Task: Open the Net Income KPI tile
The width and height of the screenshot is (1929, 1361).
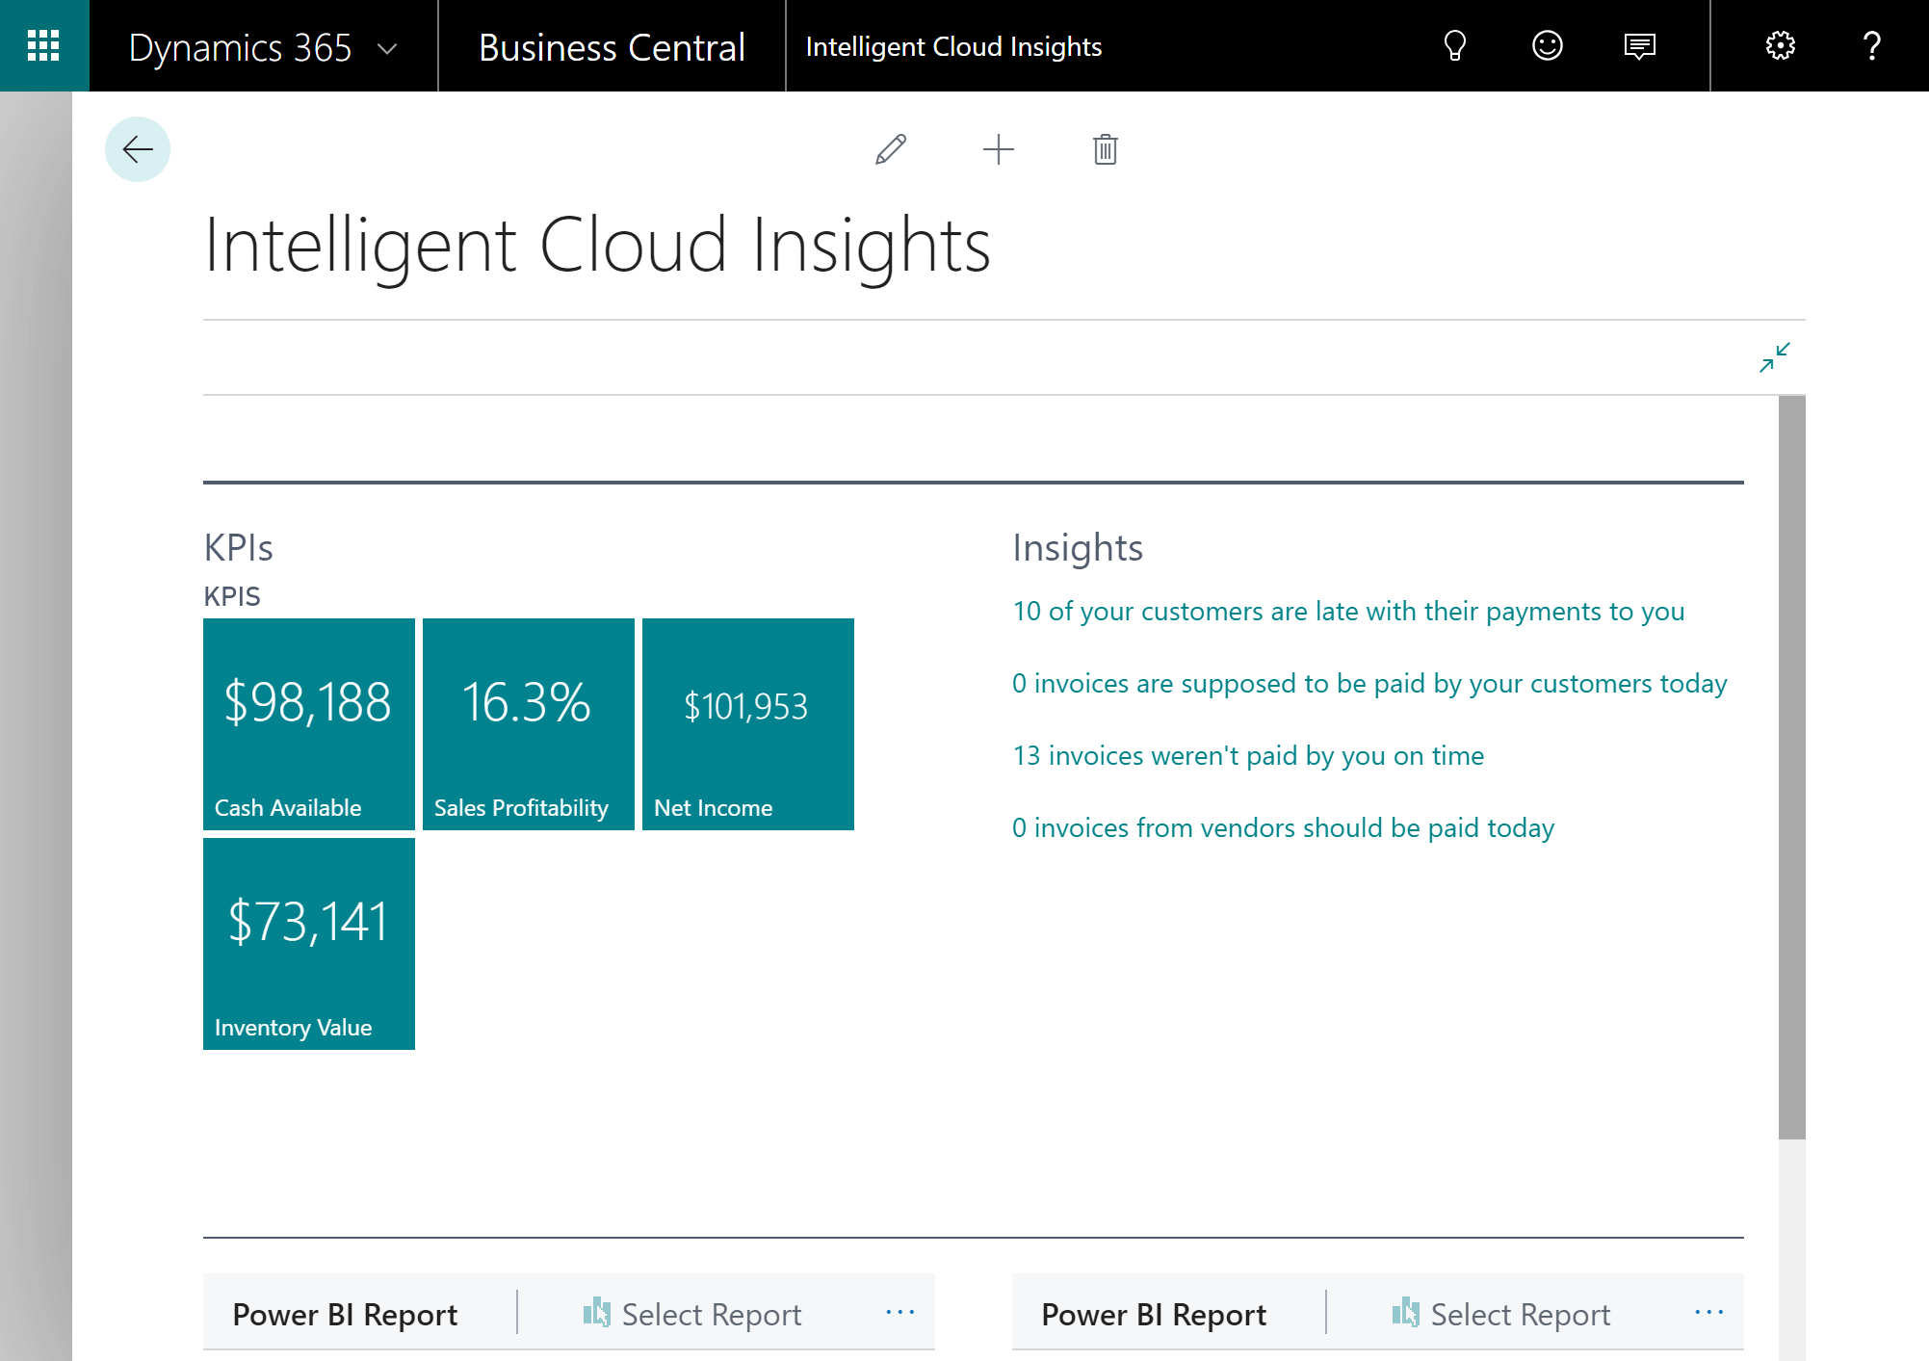Action: pos(748,724)
